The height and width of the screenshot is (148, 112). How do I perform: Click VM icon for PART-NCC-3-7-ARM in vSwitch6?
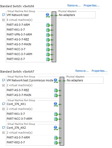tap(48, 55)
